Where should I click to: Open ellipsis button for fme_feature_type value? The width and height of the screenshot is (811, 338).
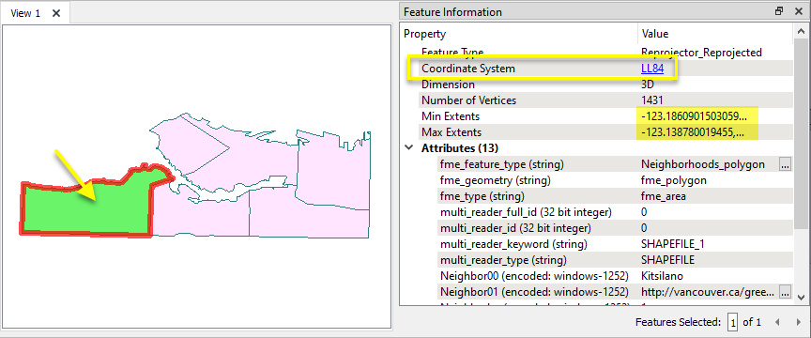point(785,164)
